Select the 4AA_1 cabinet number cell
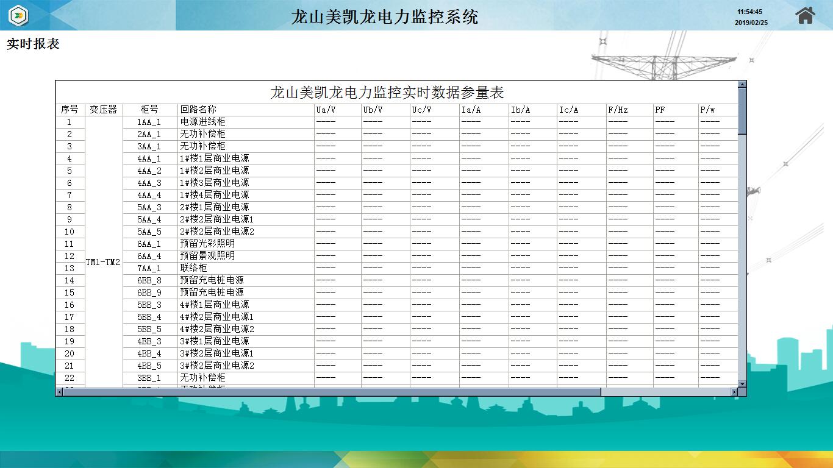This screenshot has width=833, height=468. [149, 158]
